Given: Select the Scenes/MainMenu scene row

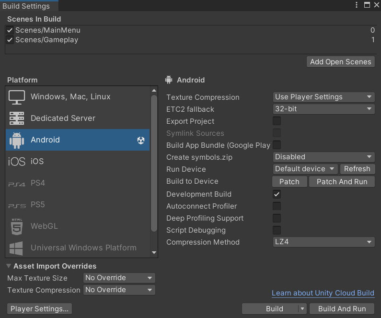Looking at the screenshot, I should point(190,30).
